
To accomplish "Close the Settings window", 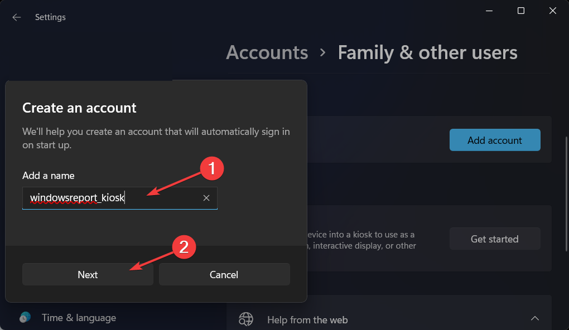I will pos(553,11).
